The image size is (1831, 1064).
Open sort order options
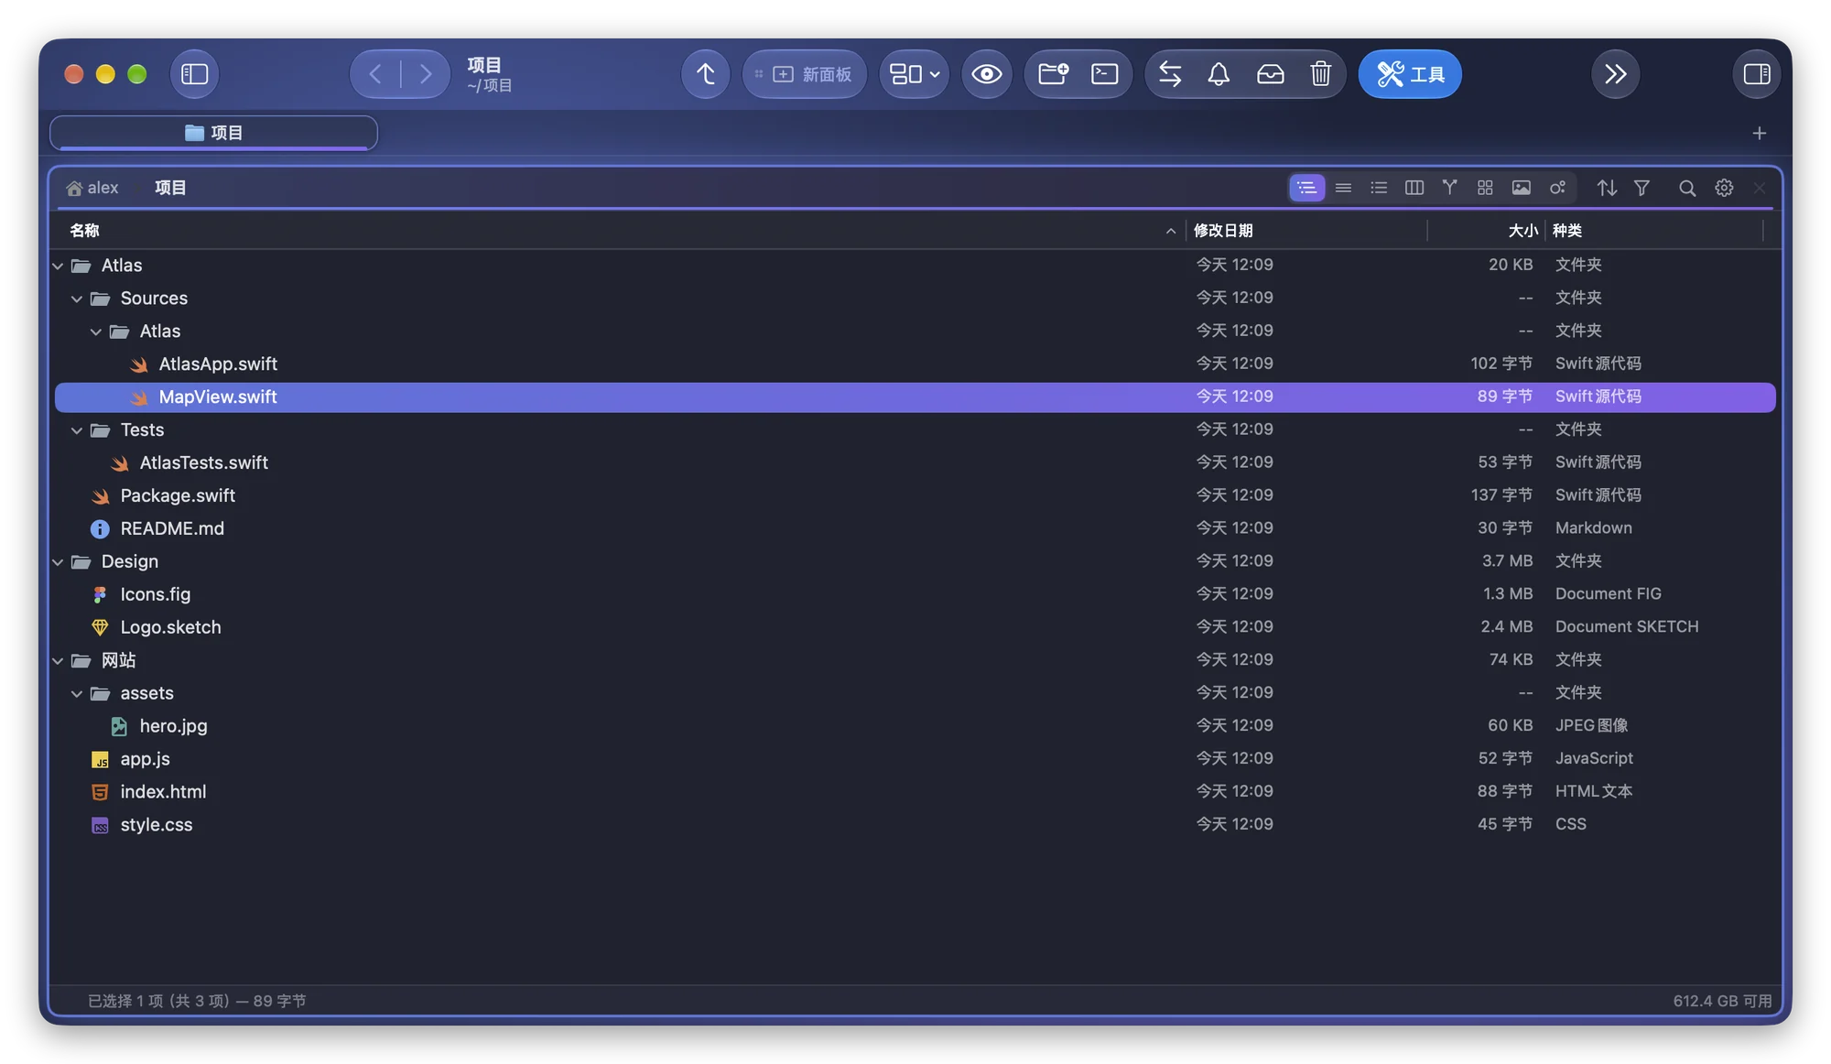point(1607,188)
